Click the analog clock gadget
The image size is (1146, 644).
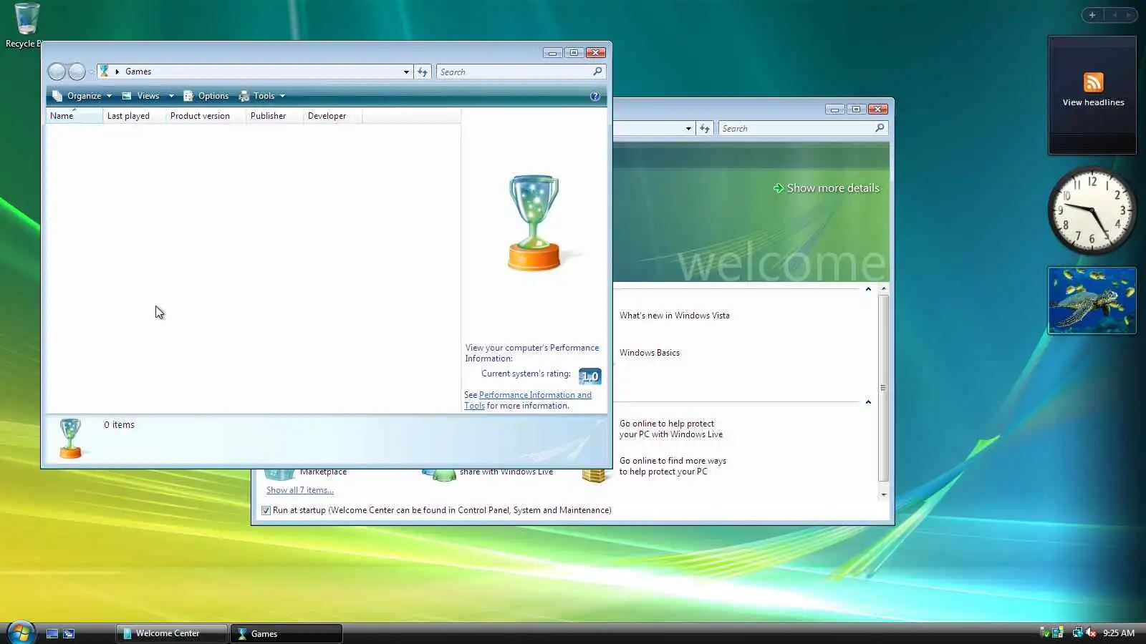tap(1092, 211)
